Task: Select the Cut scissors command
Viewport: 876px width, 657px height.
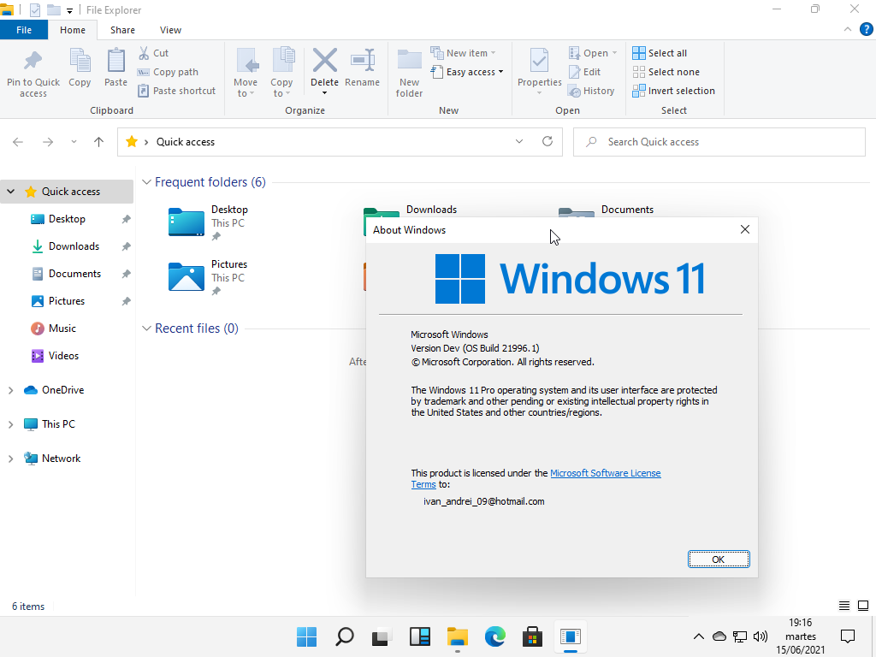Action: (153, 53)
